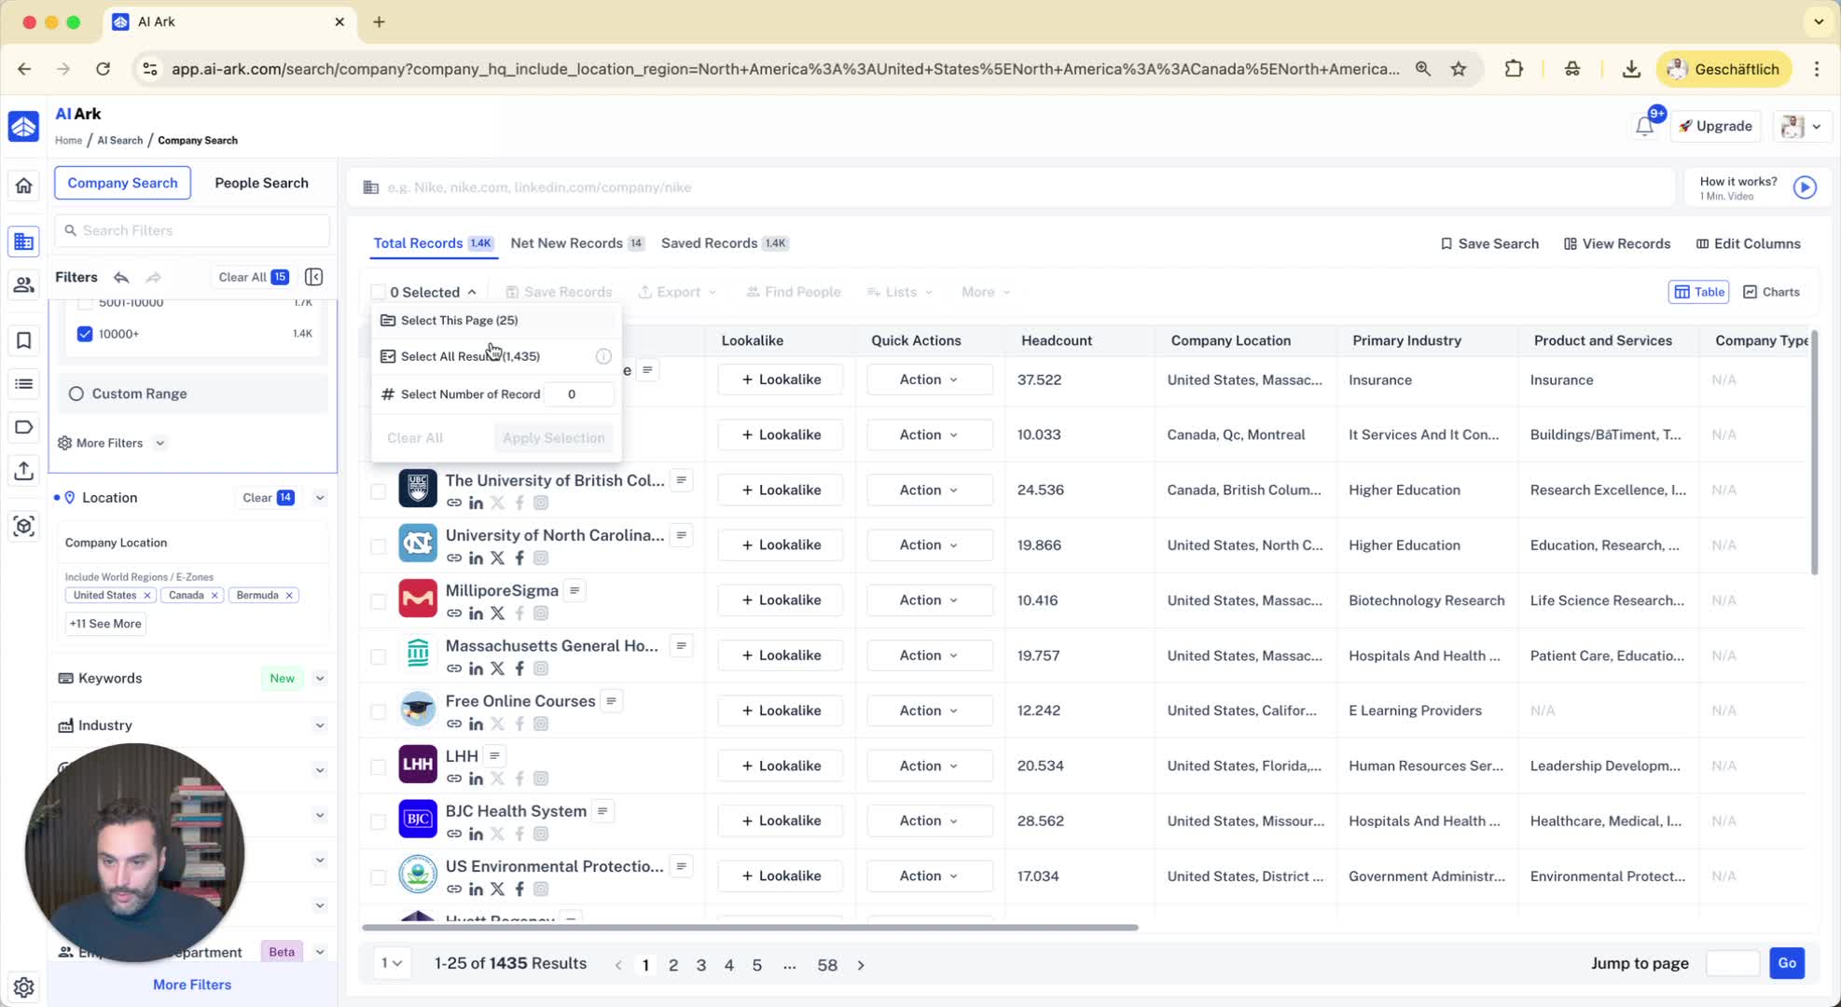Viewport: 1841px width, 1007px height.
Task: Click the undo filter arrow icon
Action: 121,277
